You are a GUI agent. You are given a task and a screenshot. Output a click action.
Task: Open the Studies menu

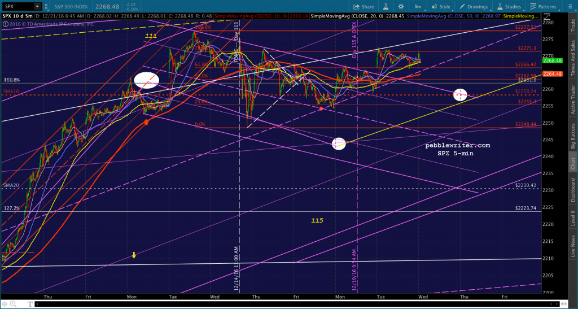tap(509, 7)
